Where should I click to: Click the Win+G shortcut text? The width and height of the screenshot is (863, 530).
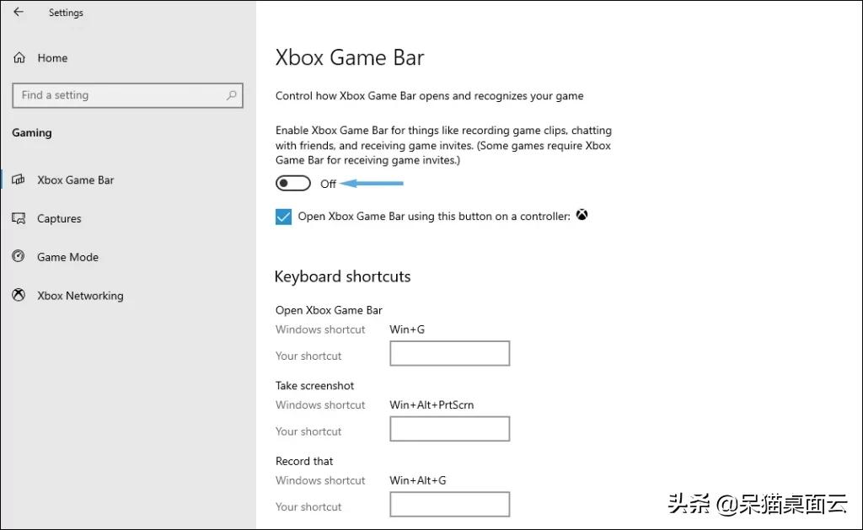[x=407, y=329]
